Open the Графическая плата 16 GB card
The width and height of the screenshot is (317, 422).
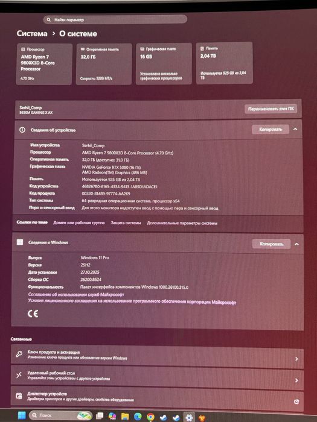(164, 63)
